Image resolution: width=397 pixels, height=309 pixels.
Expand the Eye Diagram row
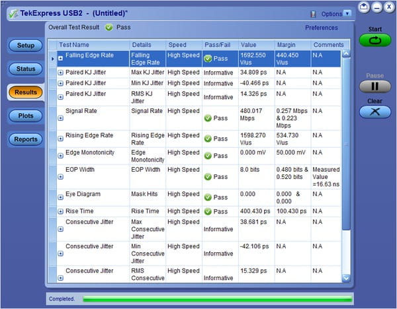60,197
